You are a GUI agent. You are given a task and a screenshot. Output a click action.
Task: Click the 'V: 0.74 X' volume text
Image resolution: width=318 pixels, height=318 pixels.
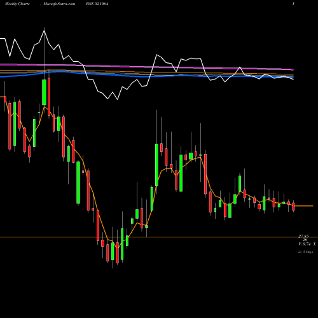click(307, 244)
